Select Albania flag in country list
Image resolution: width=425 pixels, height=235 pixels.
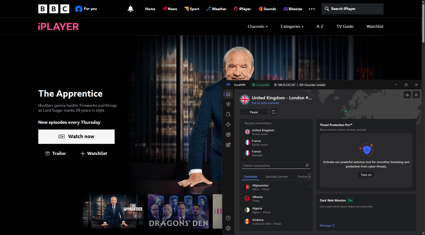point(247,199)
